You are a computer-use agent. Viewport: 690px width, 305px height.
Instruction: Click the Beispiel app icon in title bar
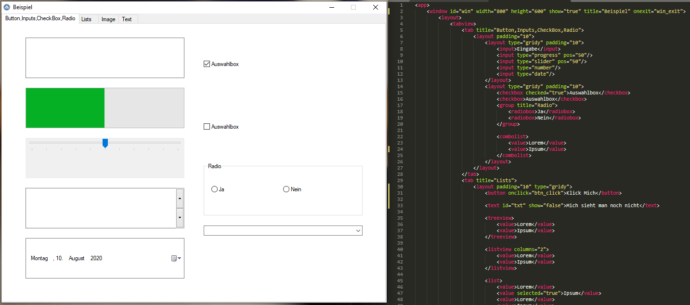click(7, 7)
